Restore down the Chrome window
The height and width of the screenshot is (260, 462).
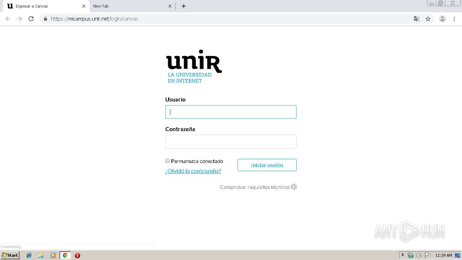[x=440, y=3]
